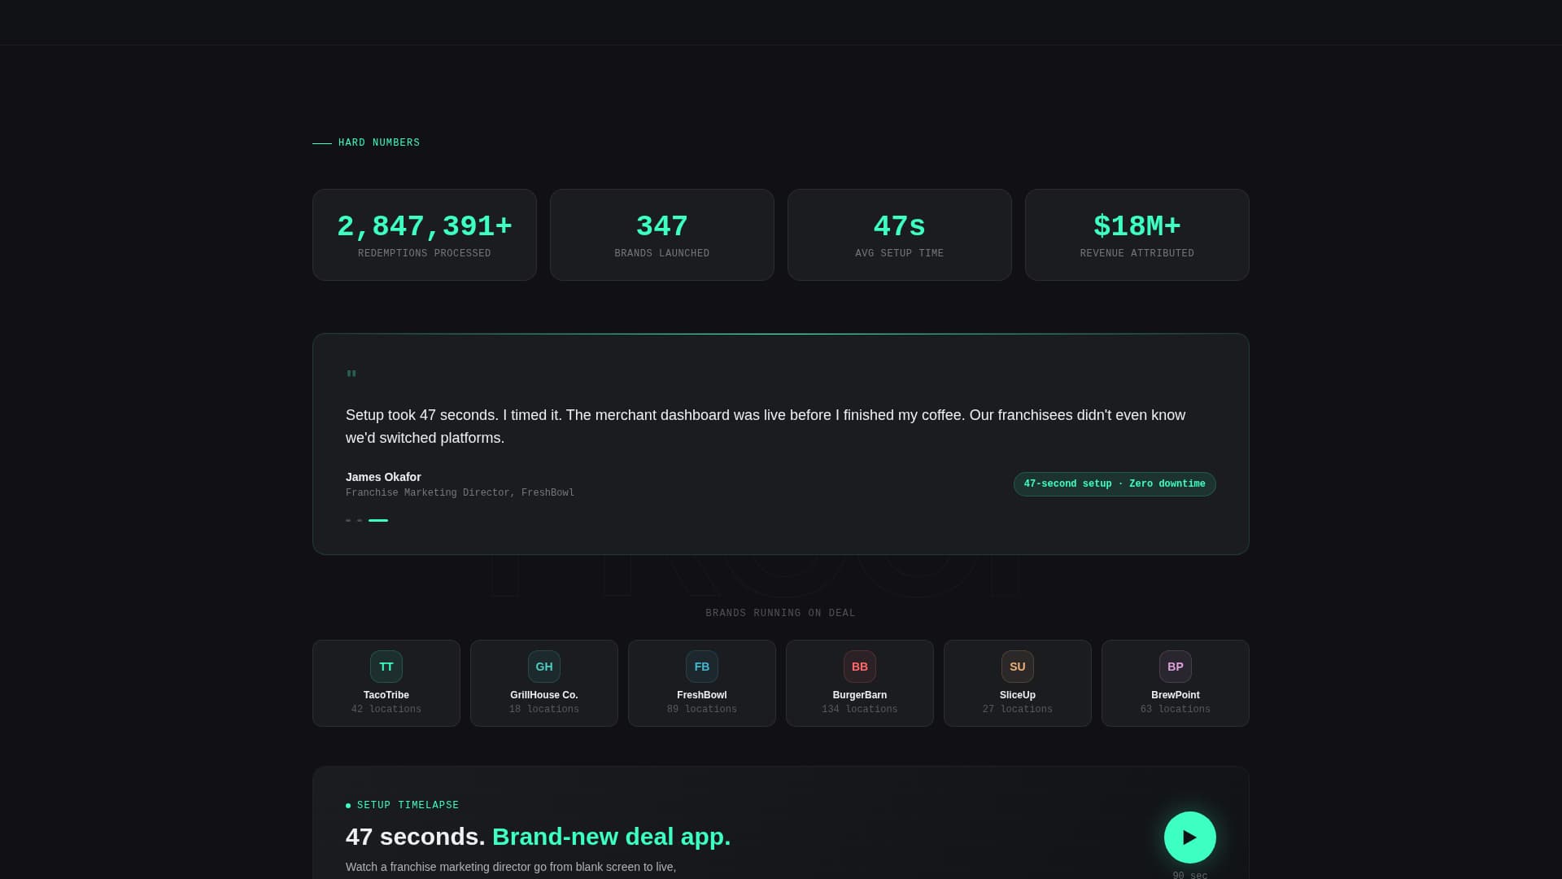The image size is (1562, 879).
Task: Click the '47-second setup · Zero downtime' badge
Action: coord(1115,484)
